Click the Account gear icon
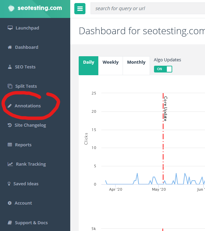Screen dimensions: 205x231 tap(10, 203)
